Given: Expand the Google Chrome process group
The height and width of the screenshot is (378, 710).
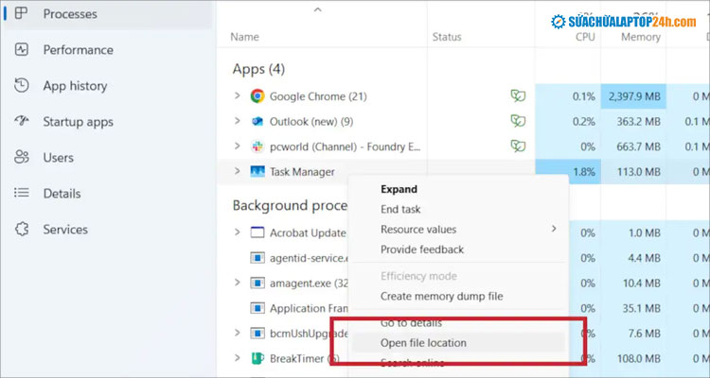Looking at the screenshot, I should point(238,96).
